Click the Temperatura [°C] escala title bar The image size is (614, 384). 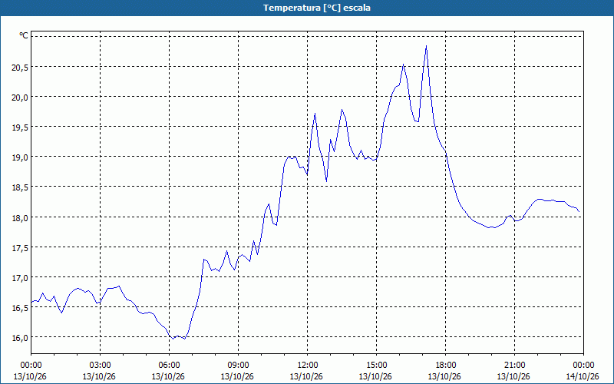pos(307,8)
